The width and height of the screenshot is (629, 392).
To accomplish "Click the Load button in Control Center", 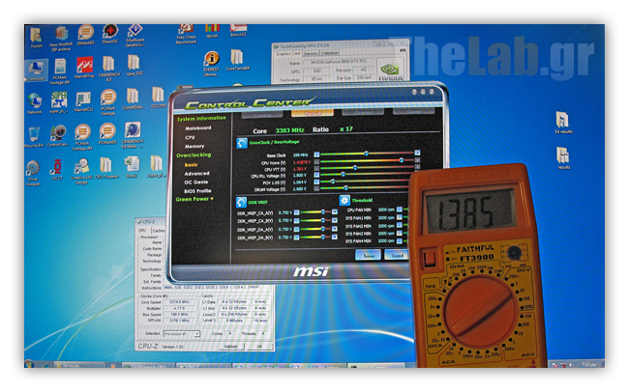I will click(396, 255).
